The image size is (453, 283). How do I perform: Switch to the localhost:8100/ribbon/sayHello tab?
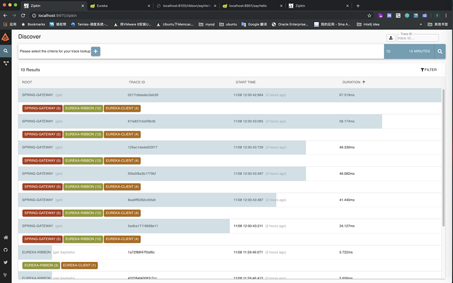pos(186,6)
